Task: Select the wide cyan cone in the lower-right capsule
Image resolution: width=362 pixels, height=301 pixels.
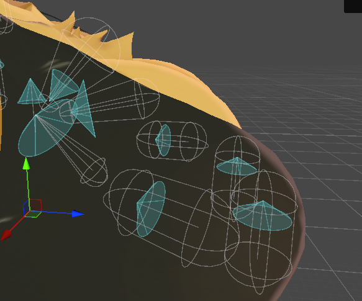Action: 263,216
